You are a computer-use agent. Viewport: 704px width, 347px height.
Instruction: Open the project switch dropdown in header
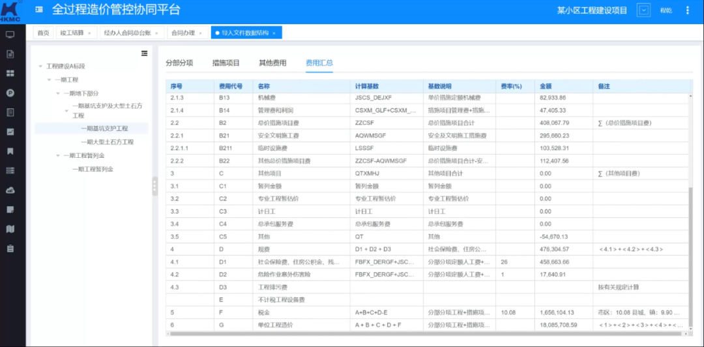coord(643,10)
